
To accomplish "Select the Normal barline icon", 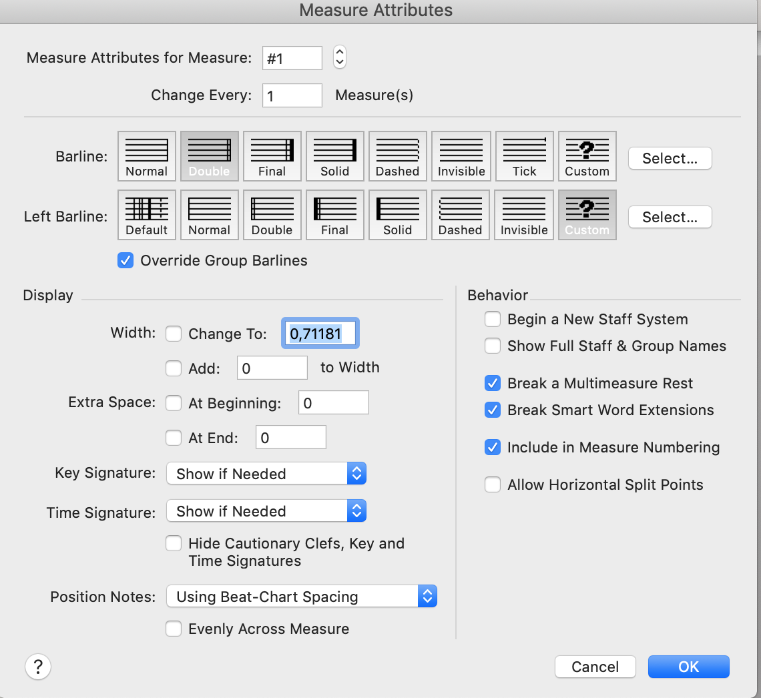I will pos(146,156).
